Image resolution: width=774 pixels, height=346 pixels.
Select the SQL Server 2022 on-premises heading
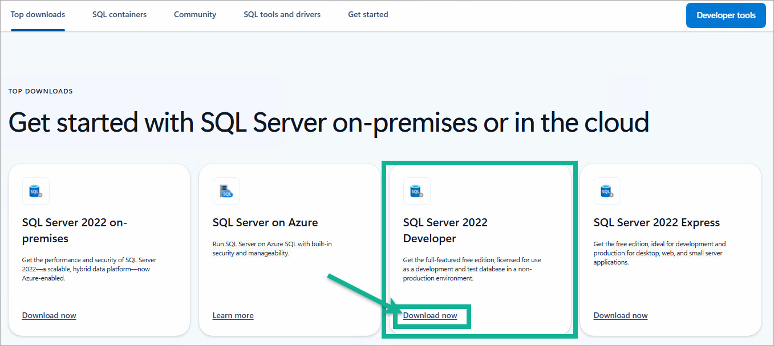pos(75,230)
